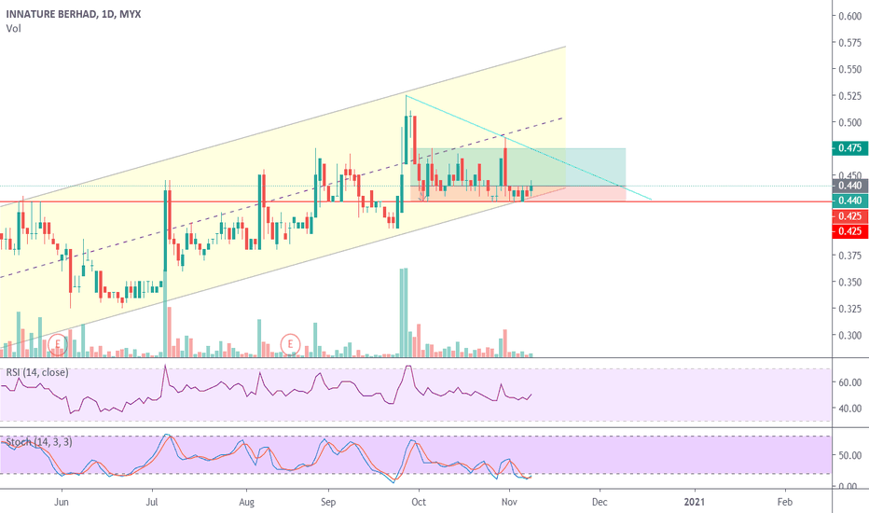This screenshot has width=869, height=513.
Task: Click the 0.350 price axis value
Action: tap(849, 283)
